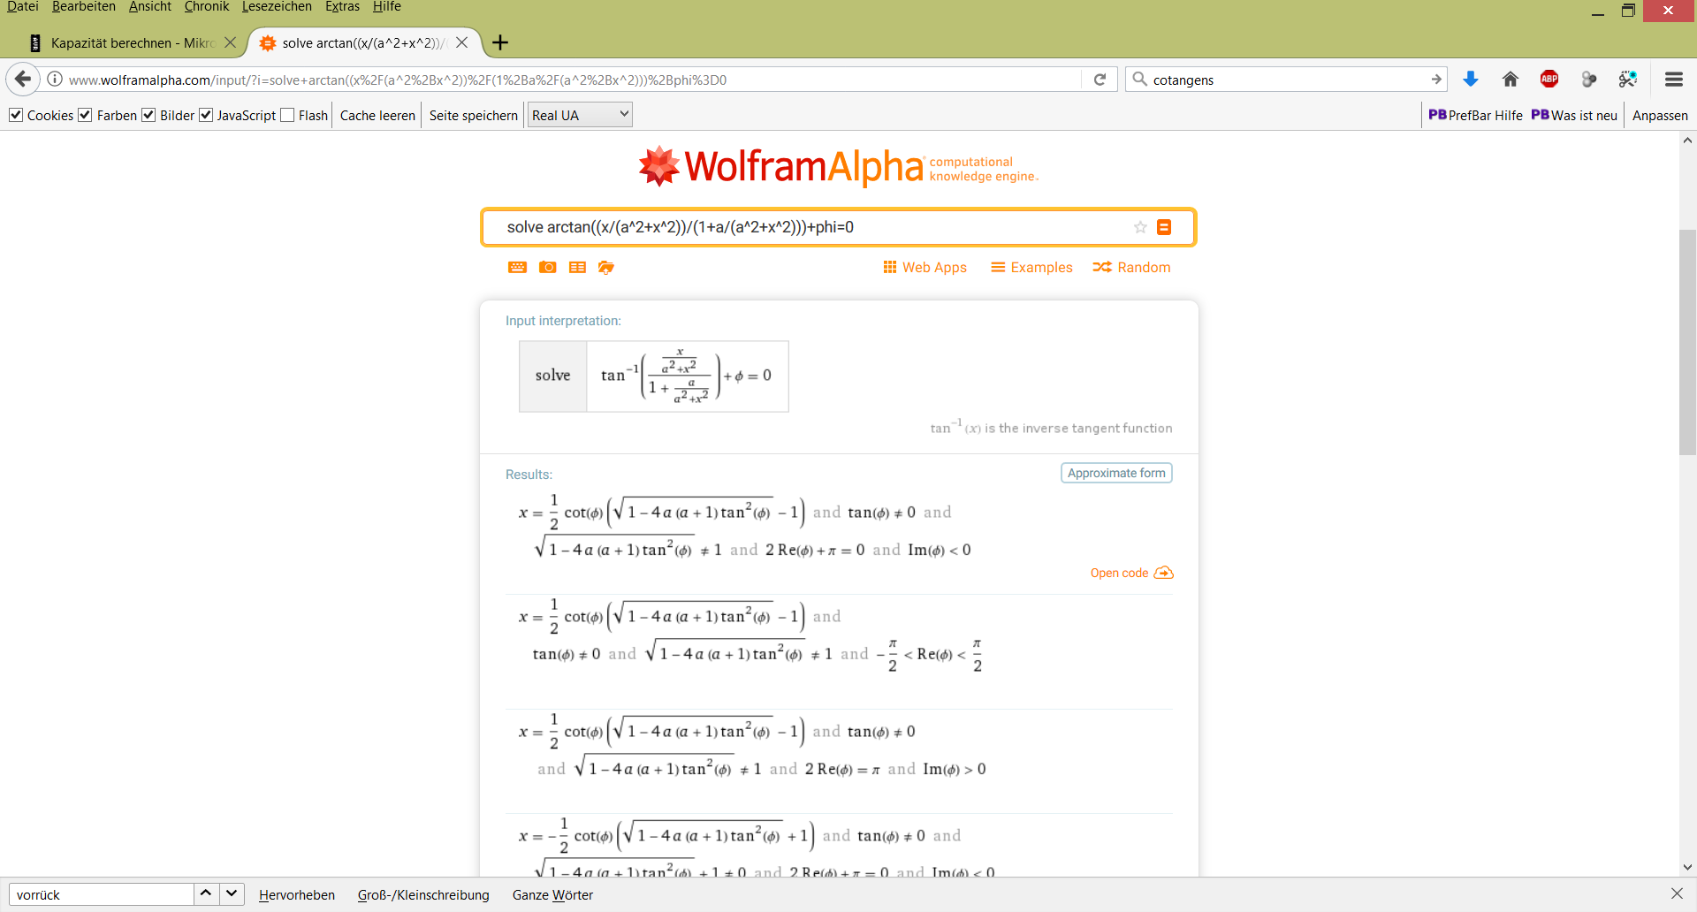1697x912 pixels.
Task: Click the grey extension icon beside ABP
Action: (x=1588, y=80)
